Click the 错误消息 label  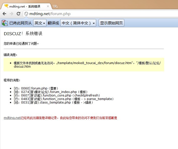(x=11, y=55)
